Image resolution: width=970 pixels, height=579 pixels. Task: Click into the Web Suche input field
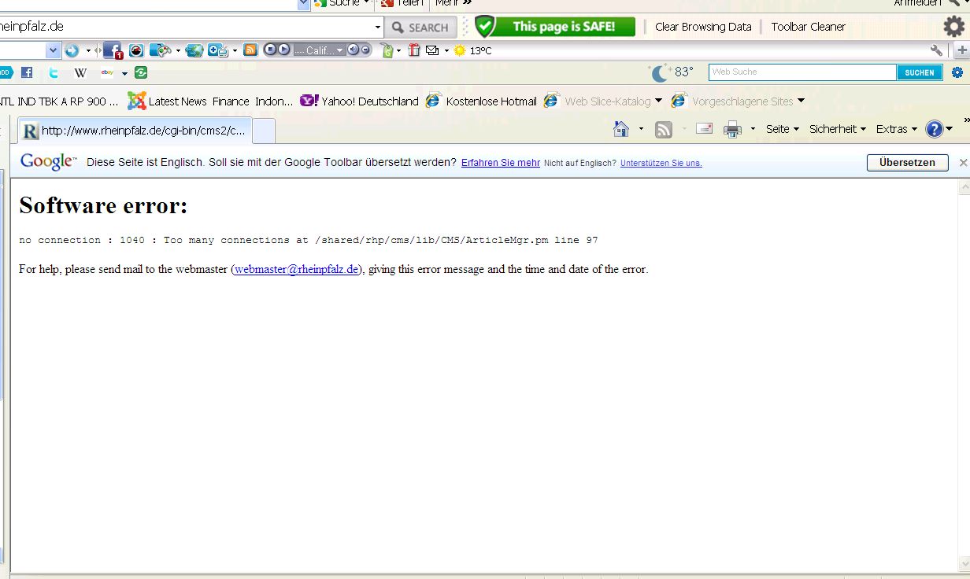coord(802,72)
